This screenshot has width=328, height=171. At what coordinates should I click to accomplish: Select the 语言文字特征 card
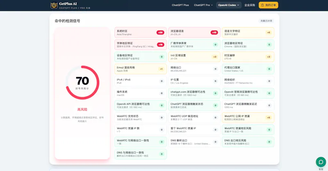(x=248, y=33)
